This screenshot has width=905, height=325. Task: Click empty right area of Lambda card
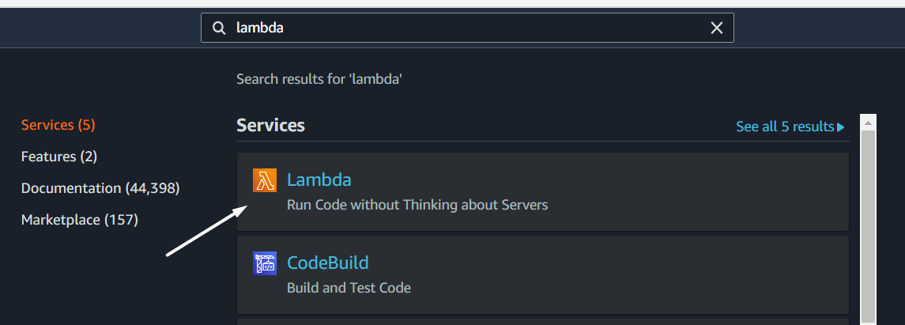[692, 191]
